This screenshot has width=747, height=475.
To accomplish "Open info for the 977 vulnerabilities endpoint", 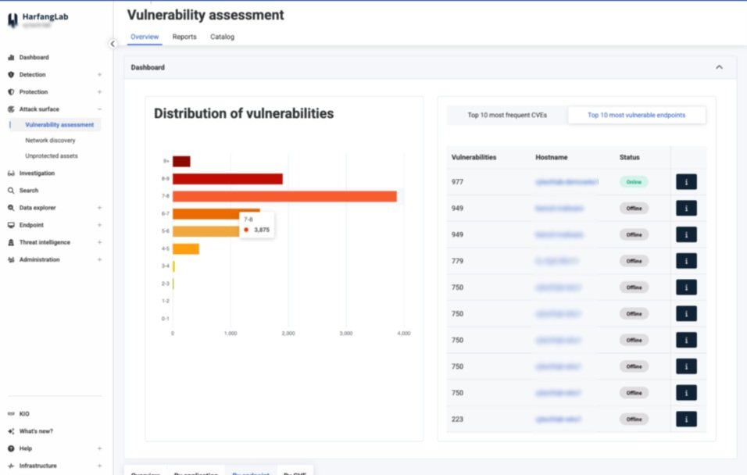I will pos(686,182).
